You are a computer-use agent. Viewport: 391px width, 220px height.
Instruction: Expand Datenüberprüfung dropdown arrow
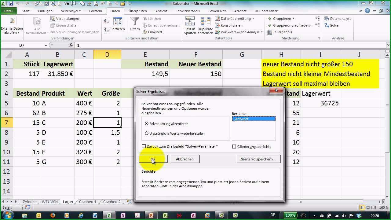pos(253,19)
